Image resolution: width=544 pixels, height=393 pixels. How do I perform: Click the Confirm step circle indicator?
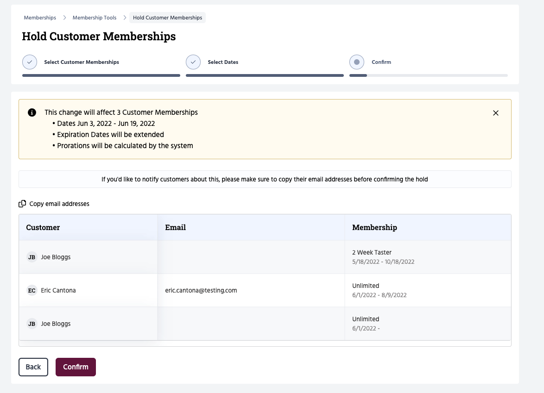click(357, 62)
